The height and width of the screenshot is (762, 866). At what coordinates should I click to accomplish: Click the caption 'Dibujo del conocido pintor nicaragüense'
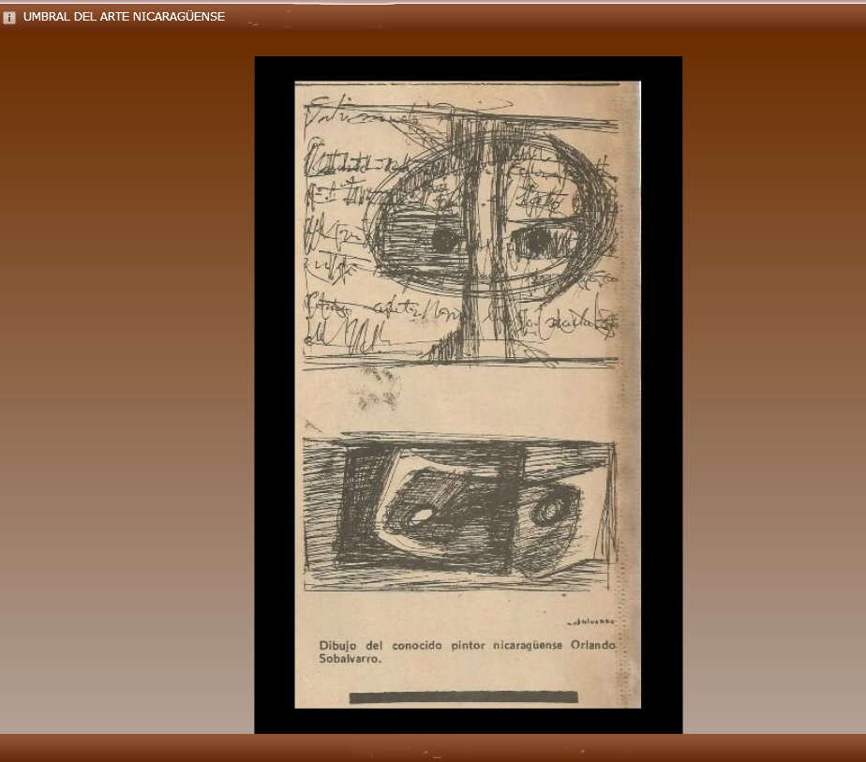pos(440,646)
